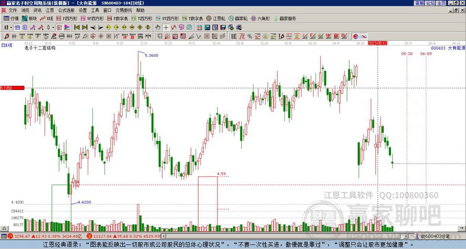Image resolution: width=466 pixels, height=249 pixels.
Task: Click the 5.3600 high price label
Action: (152, 55)
